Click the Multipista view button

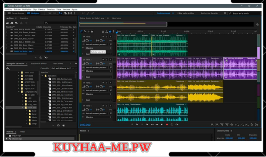pyautogui.click(x=34, y=13)
